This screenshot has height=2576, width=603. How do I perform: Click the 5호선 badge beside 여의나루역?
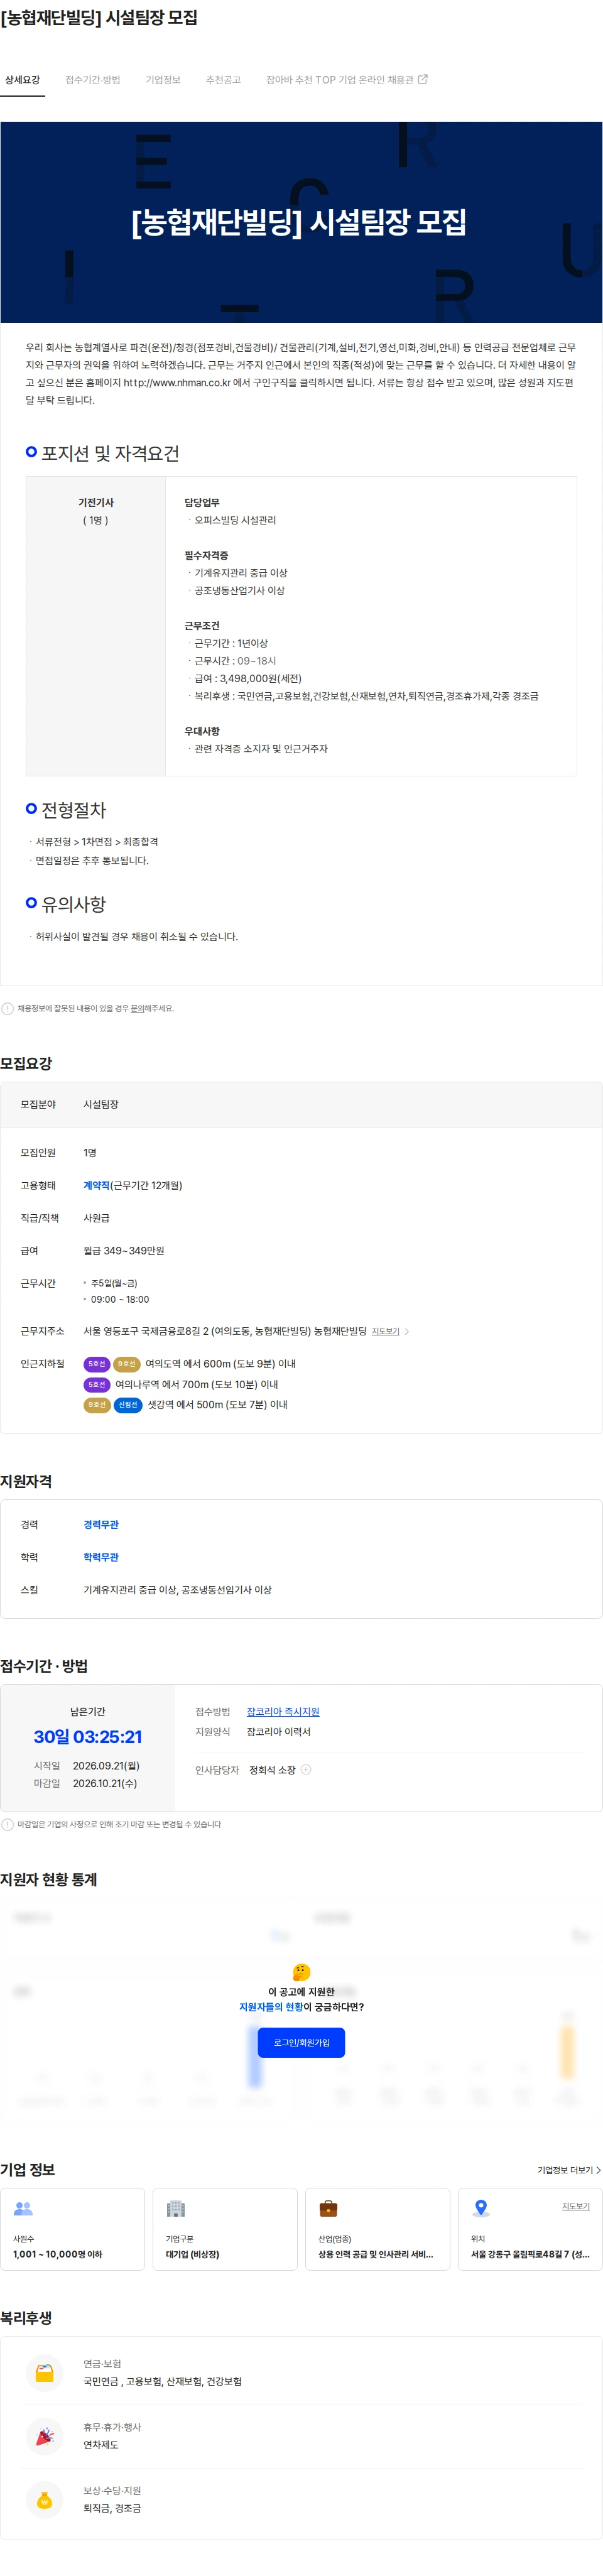click(96, 1385)
